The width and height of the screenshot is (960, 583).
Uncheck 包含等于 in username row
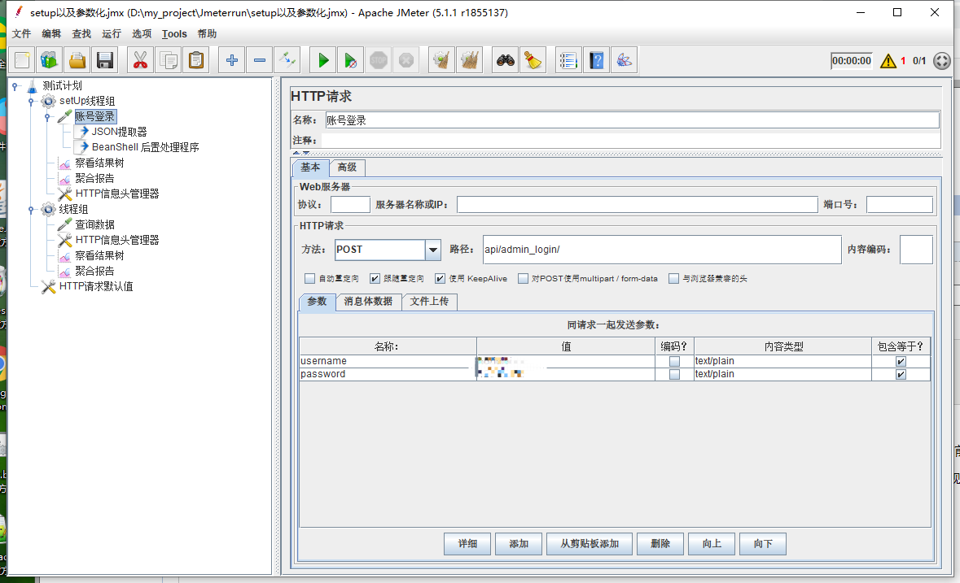pyautogui.click(x=901, y=361)
